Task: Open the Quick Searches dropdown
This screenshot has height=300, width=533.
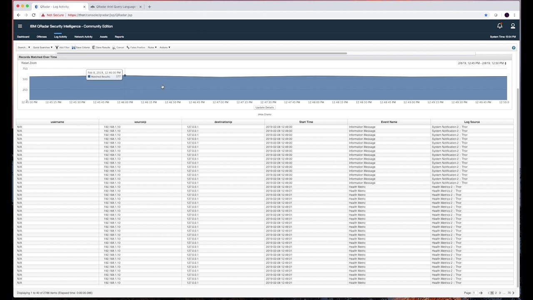Action: [x=42, y=47]
